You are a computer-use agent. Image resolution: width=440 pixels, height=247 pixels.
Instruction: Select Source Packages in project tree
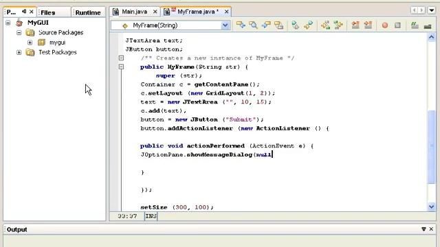click(x=61, y=32)
